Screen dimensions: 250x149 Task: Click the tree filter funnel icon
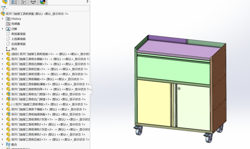pyautogui.click(x=3, y=8)
